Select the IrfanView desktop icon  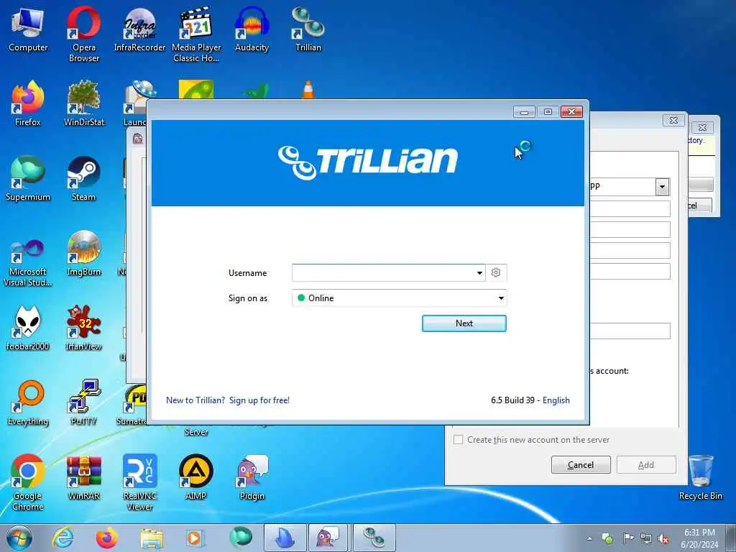[x=84, y=328]
